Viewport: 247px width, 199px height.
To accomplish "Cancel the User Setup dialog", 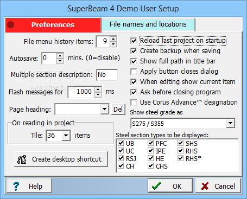I will click(x=218, y=186).
